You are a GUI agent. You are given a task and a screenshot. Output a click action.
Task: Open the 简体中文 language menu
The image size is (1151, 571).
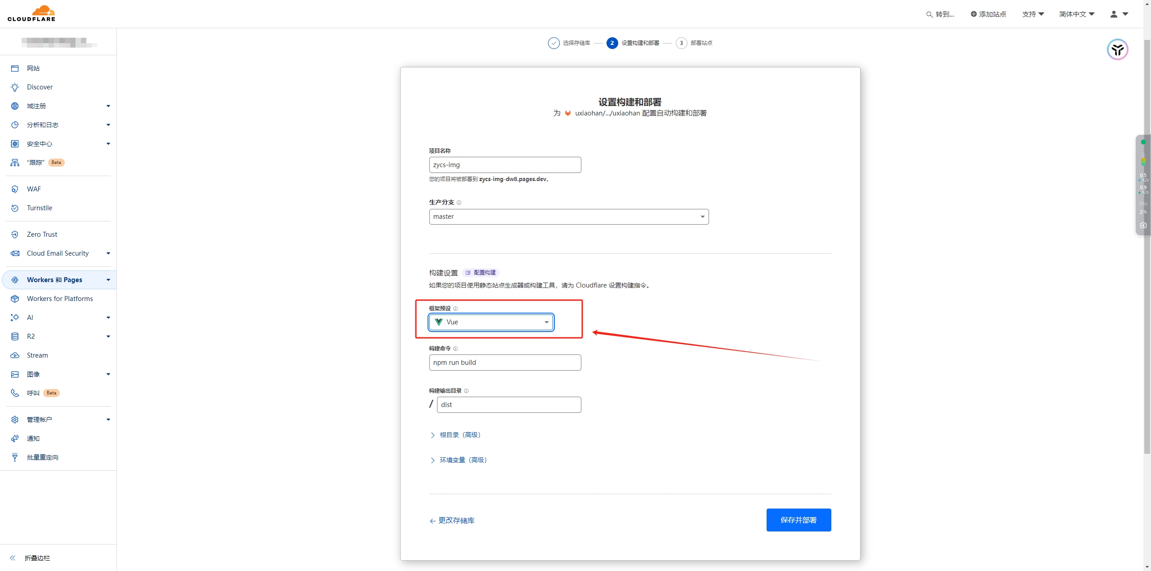coord(1076,14)
